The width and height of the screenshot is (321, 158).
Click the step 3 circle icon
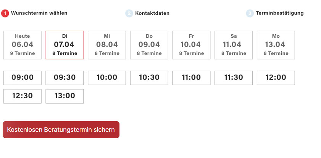click(250, 13)
